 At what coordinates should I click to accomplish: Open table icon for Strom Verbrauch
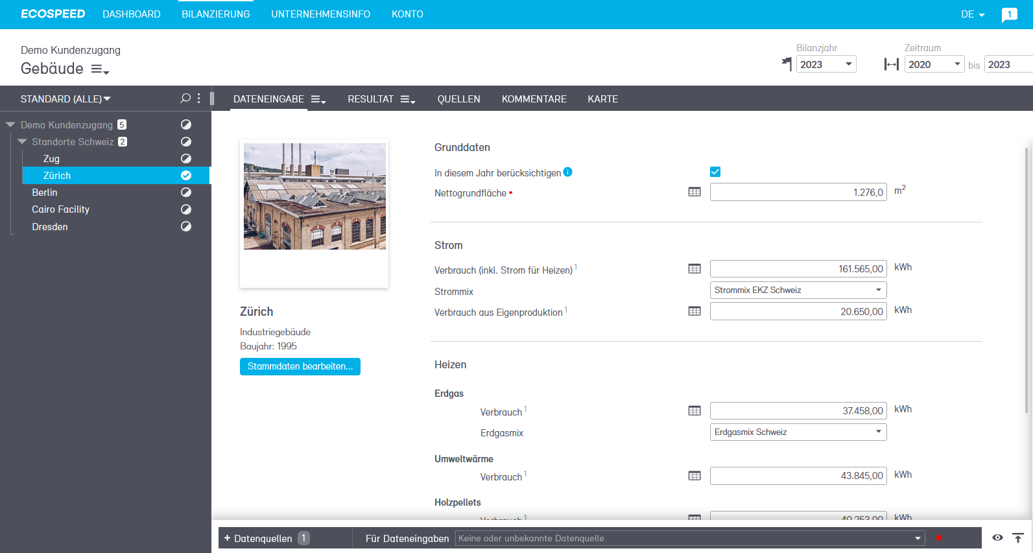click(695, 268)
